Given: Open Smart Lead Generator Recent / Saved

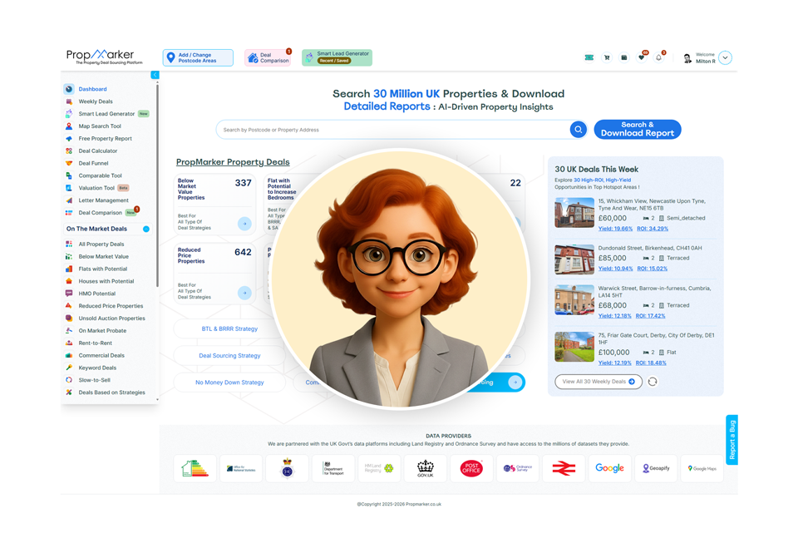Looking at the screenshot, I should (x=337, y=57).
